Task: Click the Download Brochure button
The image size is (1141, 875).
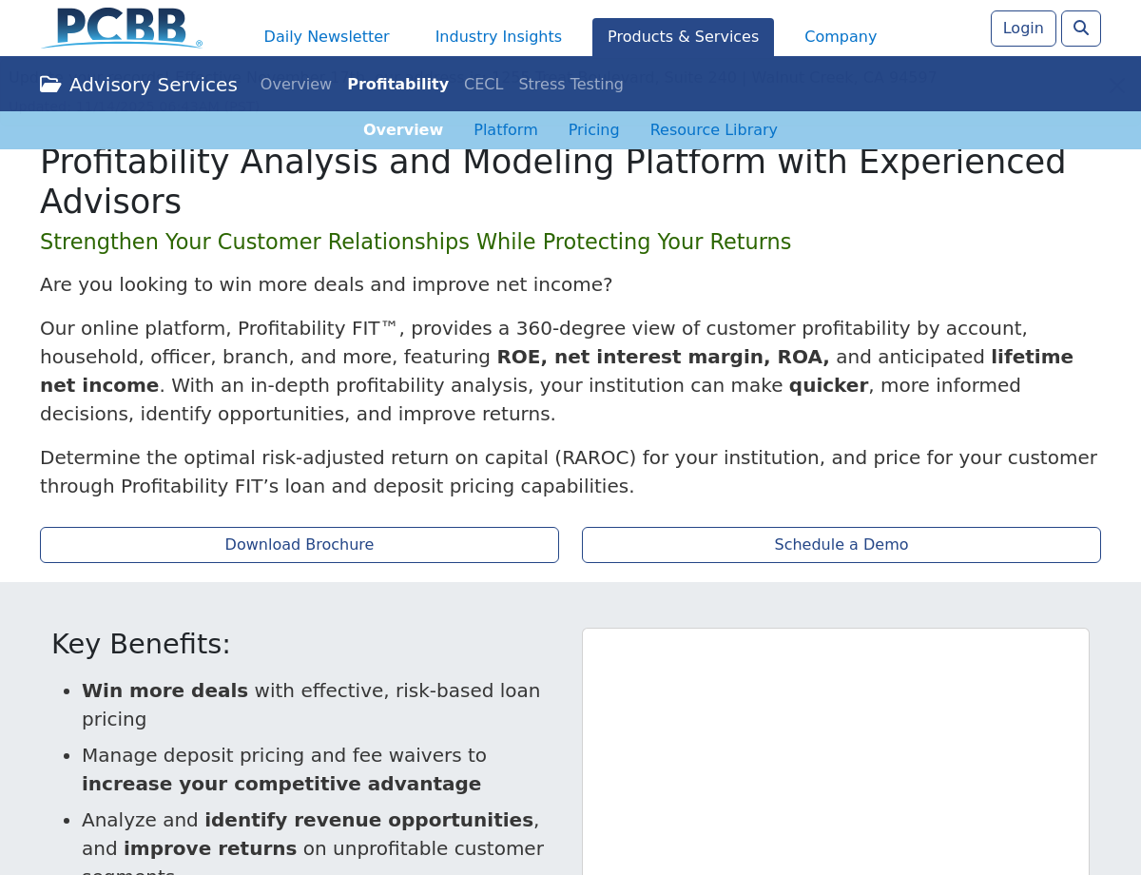Action: pos(300,545)
